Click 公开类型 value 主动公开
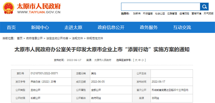215x103 pixels. [35, 90]
